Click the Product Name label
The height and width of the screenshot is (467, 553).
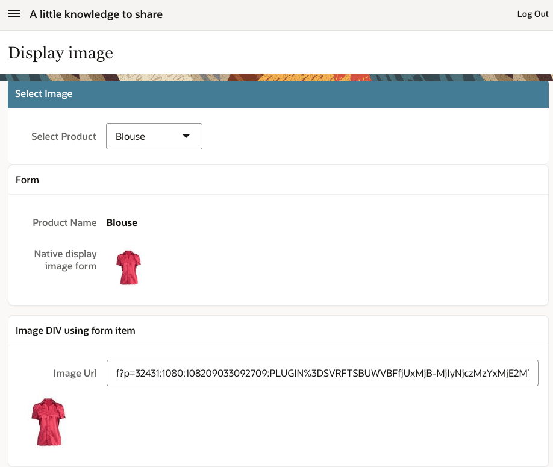point(64,222)
